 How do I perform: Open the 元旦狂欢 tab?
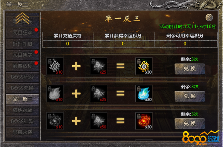point(22,33)
